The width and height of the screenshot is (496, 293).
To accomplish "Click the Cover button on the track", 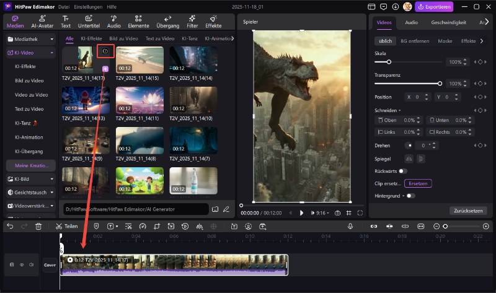I will [x=50, y=265].
